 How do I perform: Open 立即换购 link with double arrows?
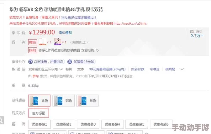point(90,51)
